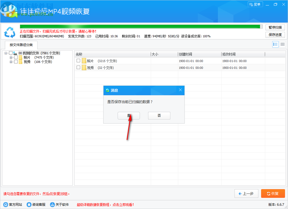Check the 00 找到的文件 root checkbox
288x209 pixels.
point(11,53)
